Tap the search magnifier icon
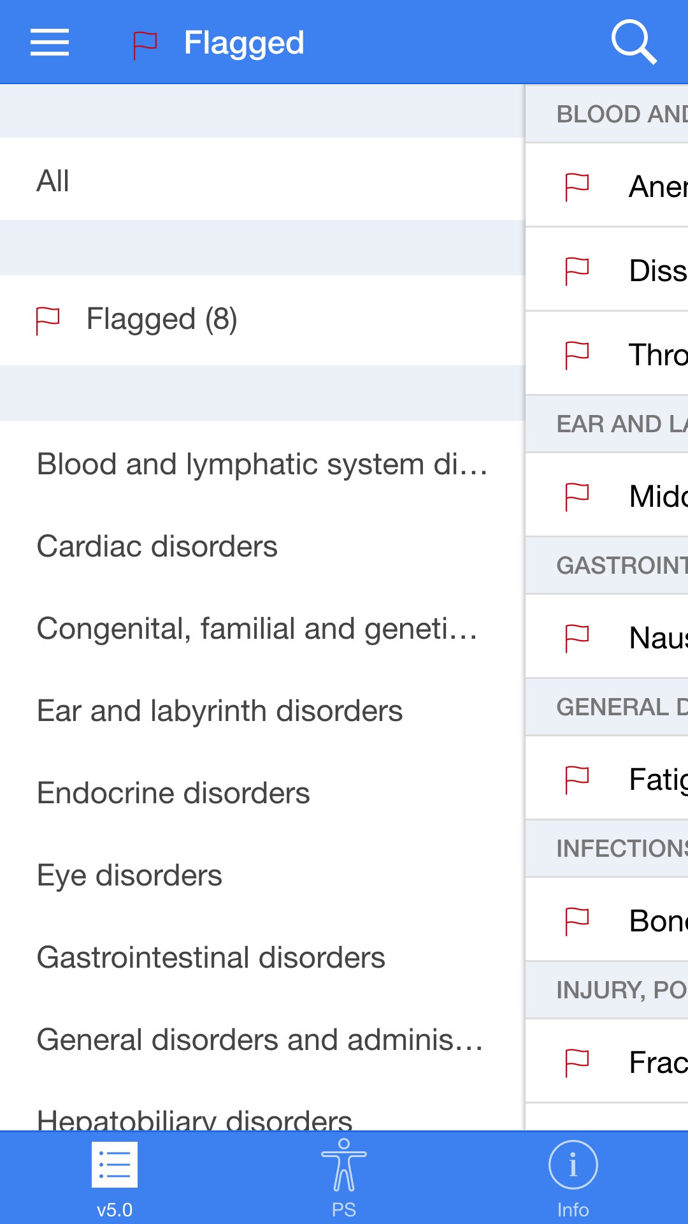The width and height of the screenshot is (688, 1224). [634, 42]
